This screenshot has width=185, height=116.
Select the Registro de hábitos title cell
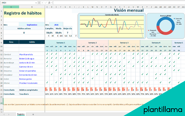24,13
